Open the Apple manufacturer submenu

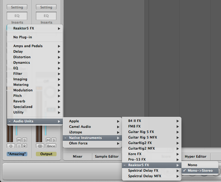click(92, 121)
